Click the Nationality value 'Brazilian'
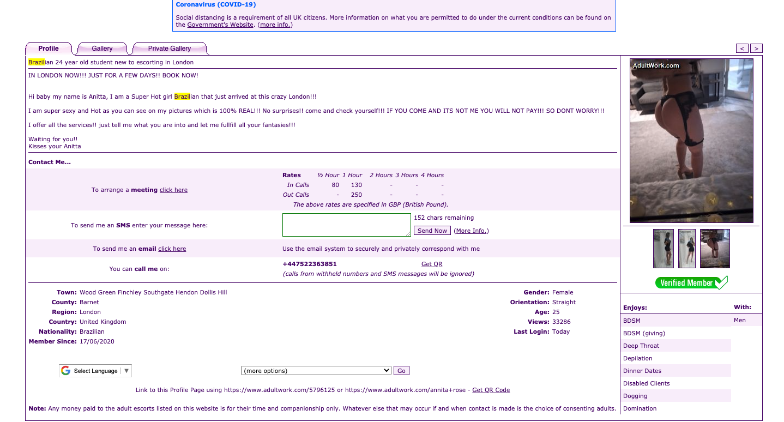 point(92,331)
